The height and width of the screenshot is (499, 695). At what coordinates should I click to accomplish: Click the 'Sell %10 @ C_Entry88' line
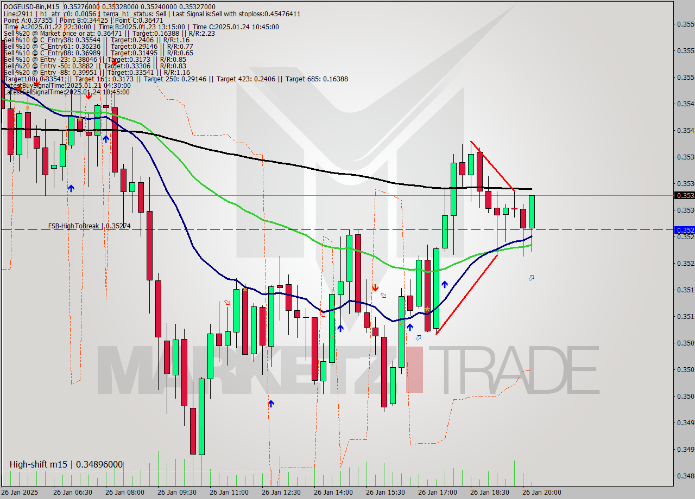pos(98,53)
